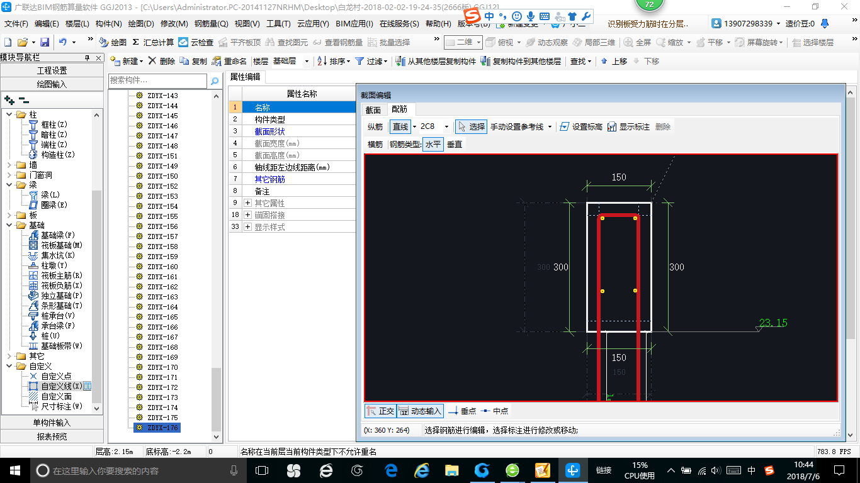This screenshot has width=860, height=483.
Task: Toggle 垂直 rebar type
Action: tap(455, 144)
